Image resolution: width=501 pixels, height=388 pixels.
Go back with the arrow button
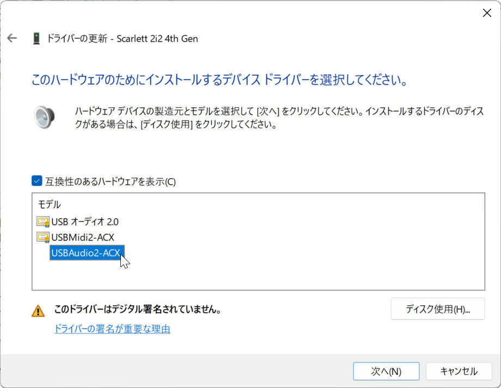12,38
